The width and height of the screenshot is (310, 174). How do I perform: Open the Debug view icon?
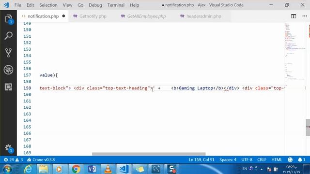[8, 70]
